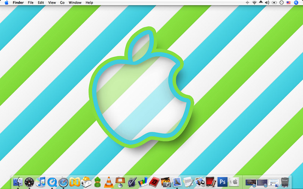
Task: Open the File menu
Action: 31,3
